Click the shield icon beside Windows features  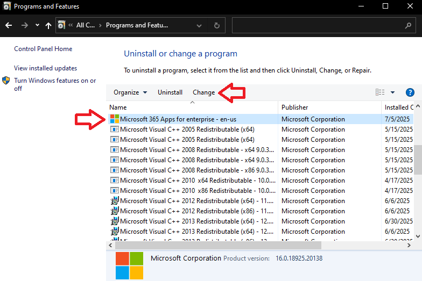6,81
